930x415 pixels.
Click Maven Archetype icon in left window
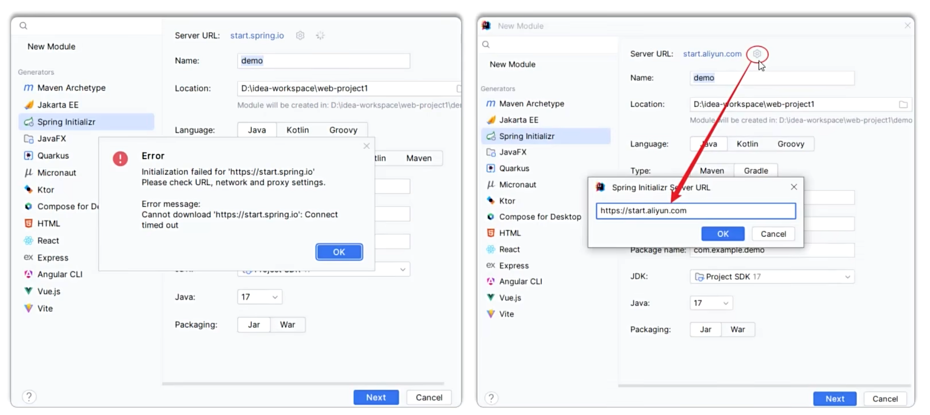28,88
